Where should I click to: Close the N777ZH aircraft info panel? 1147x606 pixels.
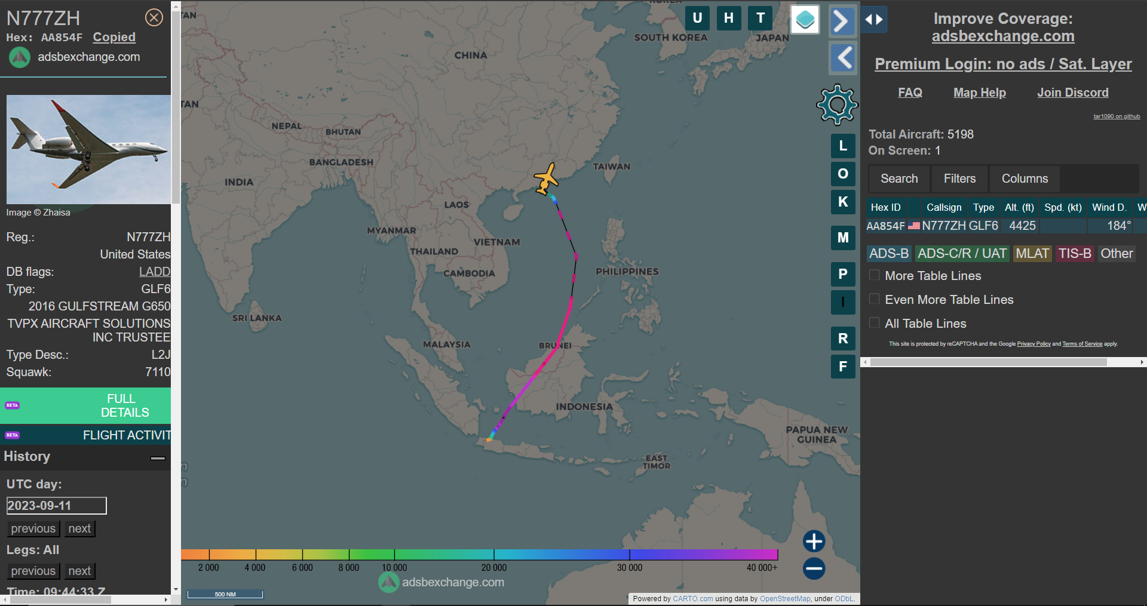point(154,18)
